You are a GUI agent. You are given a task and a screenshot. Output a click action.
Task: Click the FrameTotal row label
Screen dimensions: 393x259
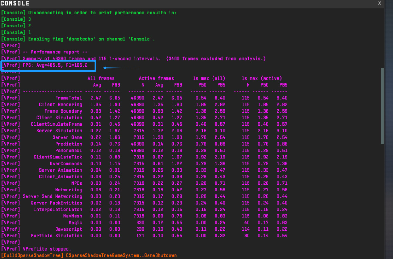[69, 98]
